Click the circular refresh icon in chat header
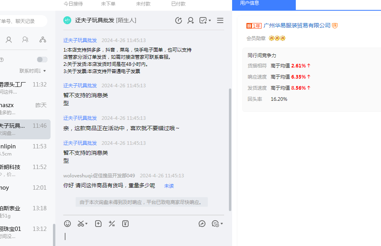This screenshot has width=381, height=246. tap(178, 21)
